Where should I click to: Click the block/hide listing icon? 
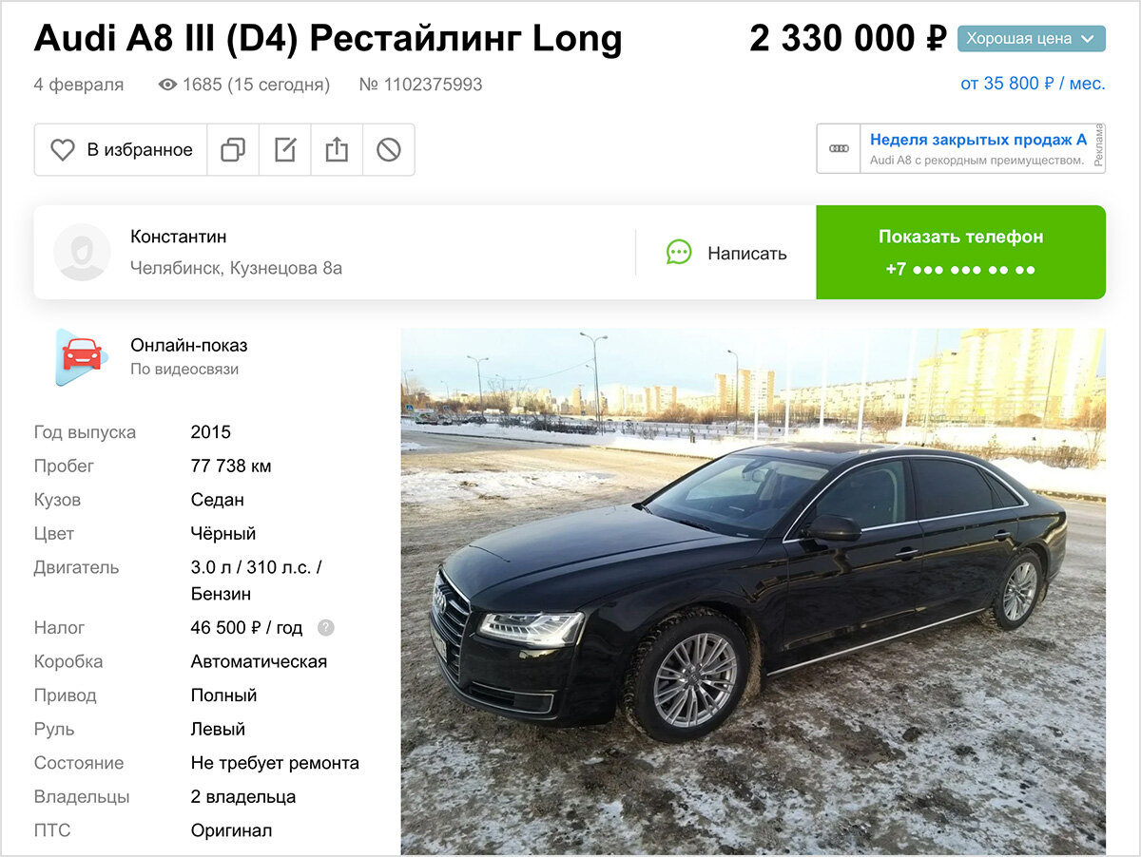[x=389, y=150]
